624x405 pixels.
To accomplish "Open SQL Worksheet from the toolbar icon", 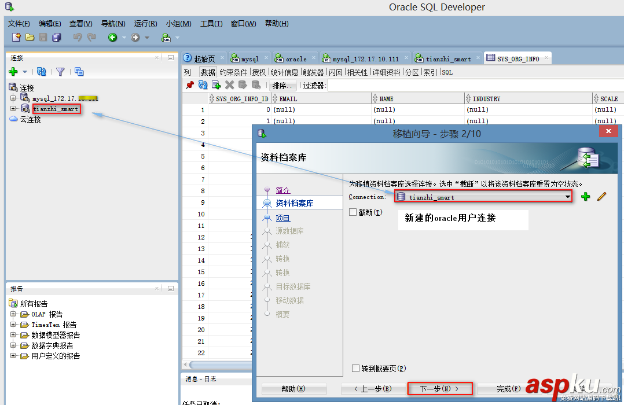I will 166,38.
